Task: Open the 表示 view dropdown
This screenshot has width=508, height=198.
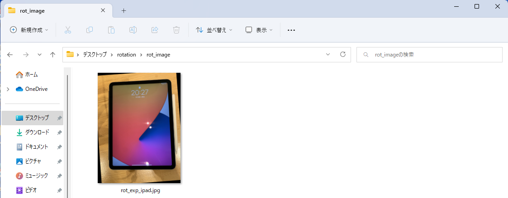Action: (x=259, y=30)
